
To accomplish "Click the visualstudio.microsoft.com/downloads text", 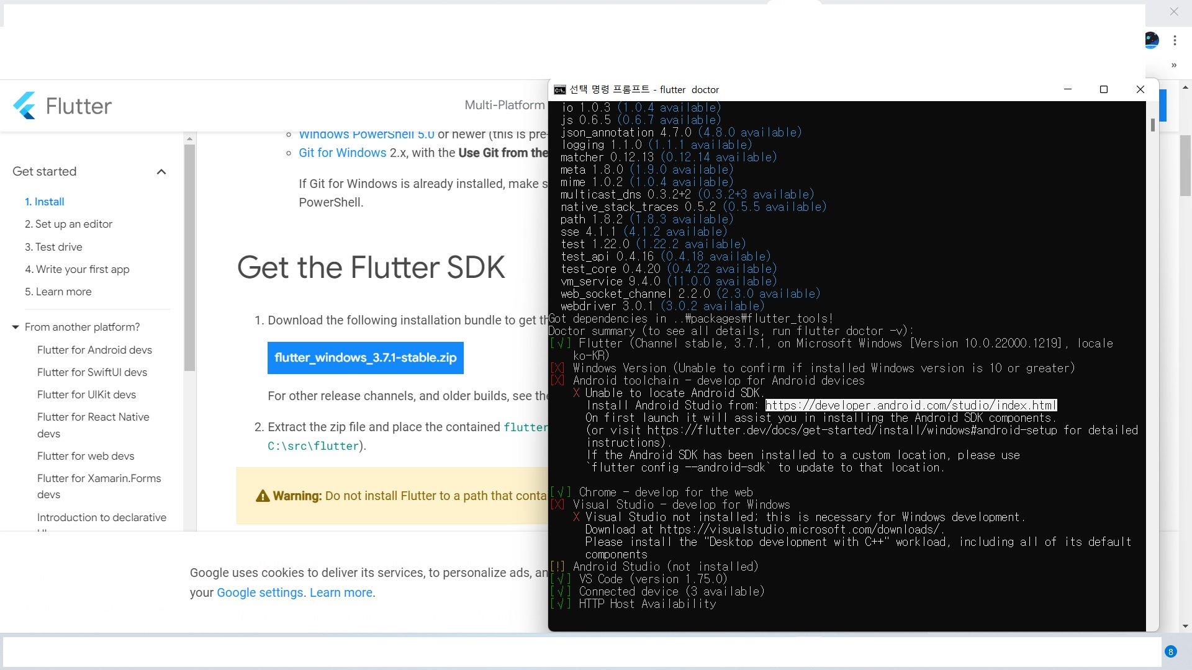I will pos(800,529).
